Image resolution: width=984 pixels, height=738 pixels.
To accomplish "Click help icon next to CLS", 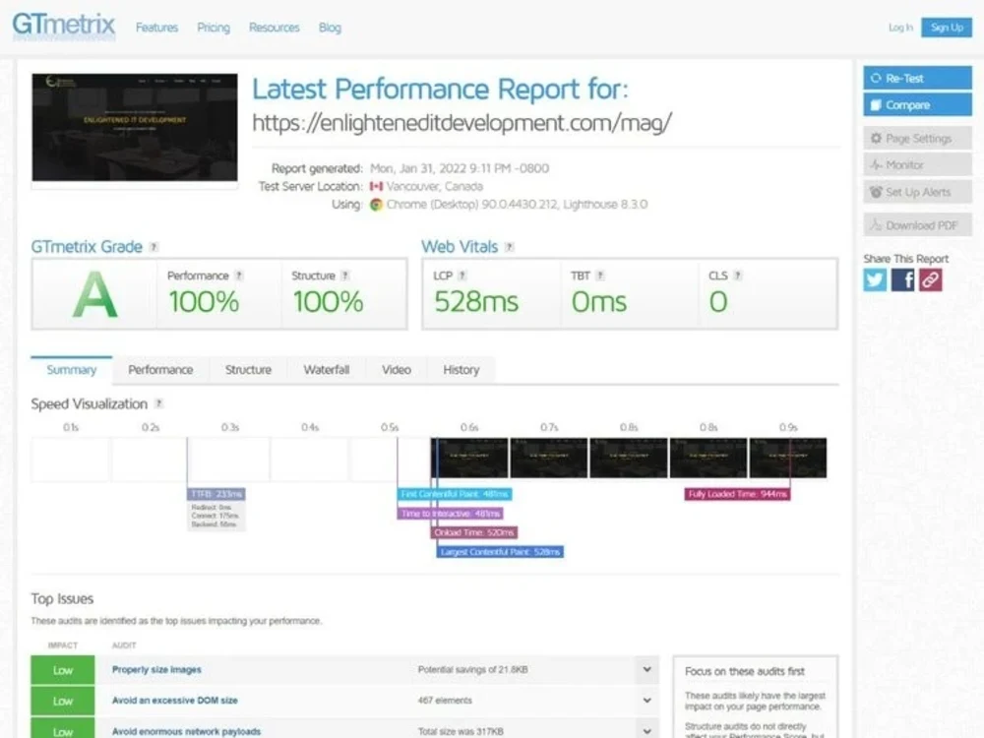I will pyautogui.click(x=737, y=276).
